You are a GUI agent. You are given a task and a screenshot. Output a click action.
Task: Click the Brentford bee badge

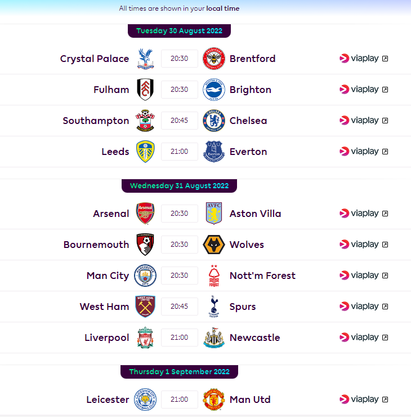point(214,59)
